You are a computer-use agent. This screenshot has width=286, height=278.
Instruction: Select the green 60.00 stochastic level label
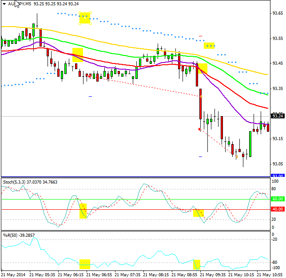278,199
